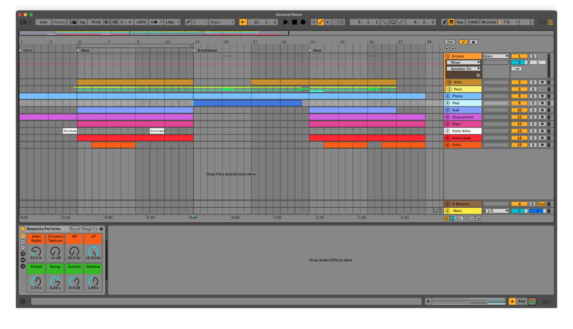The image size is (573, 329).
Task: Click the Session Record circle icon
Action: (x=342, y=22)
